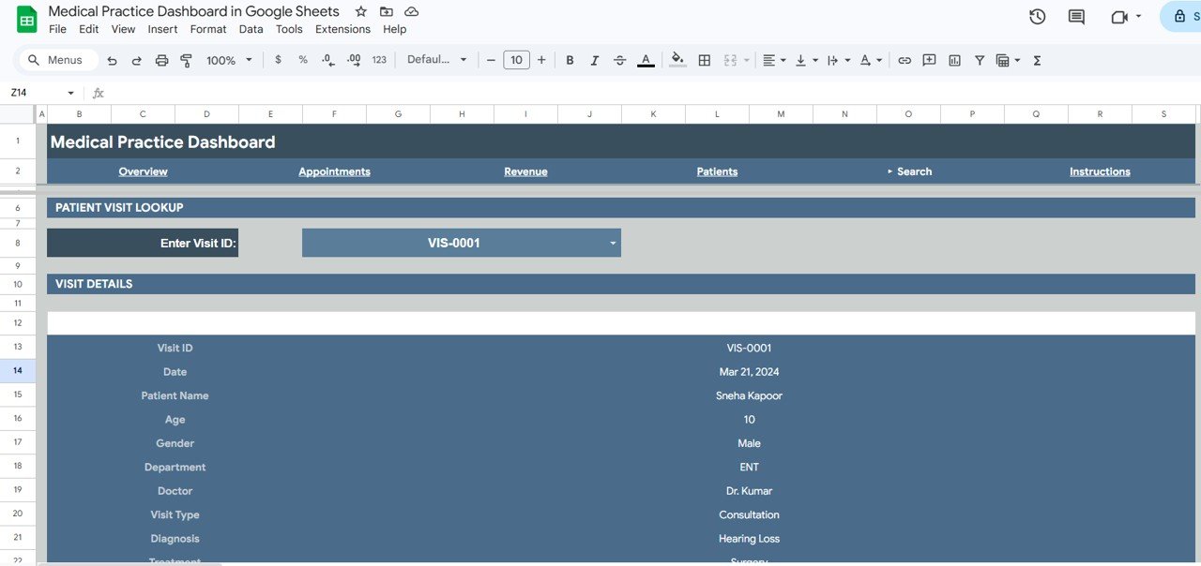Insert a chart from the toolbar
The width and height of the screenshot is (1201, 566).
click(x=954, y=60)
